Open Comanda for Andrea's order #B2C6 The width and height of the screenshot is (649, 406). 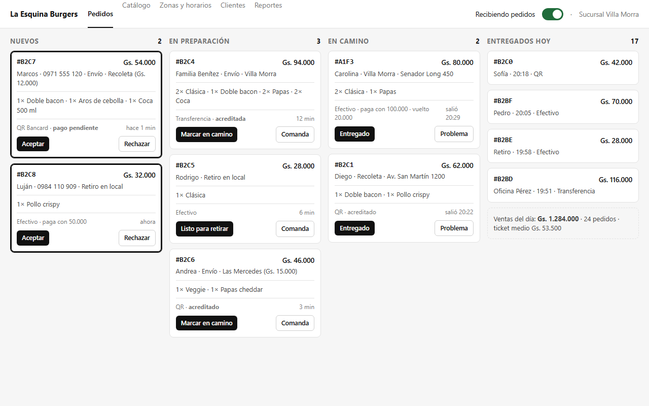(x=295, y=323)
